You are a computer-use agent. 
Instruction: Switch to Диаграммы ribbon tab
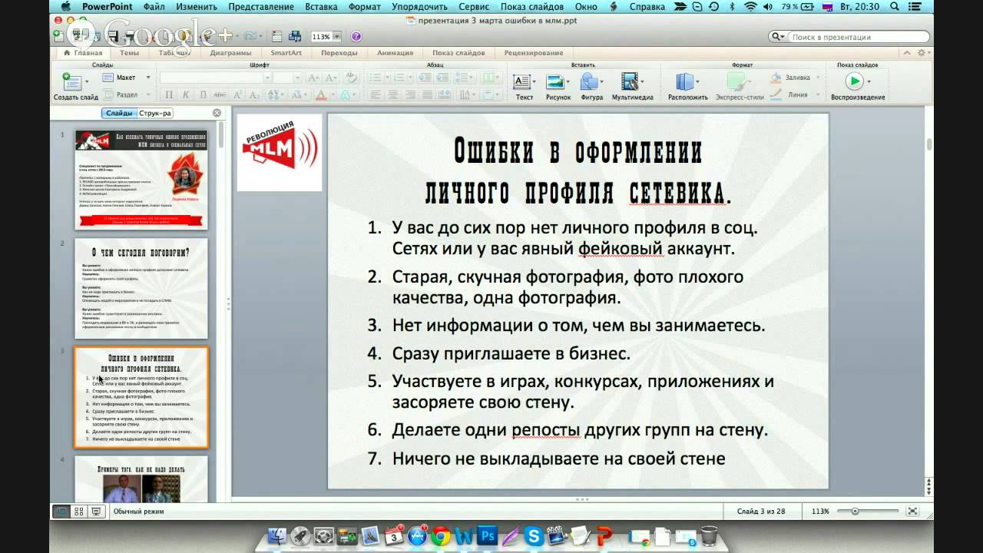coord(230,53)
